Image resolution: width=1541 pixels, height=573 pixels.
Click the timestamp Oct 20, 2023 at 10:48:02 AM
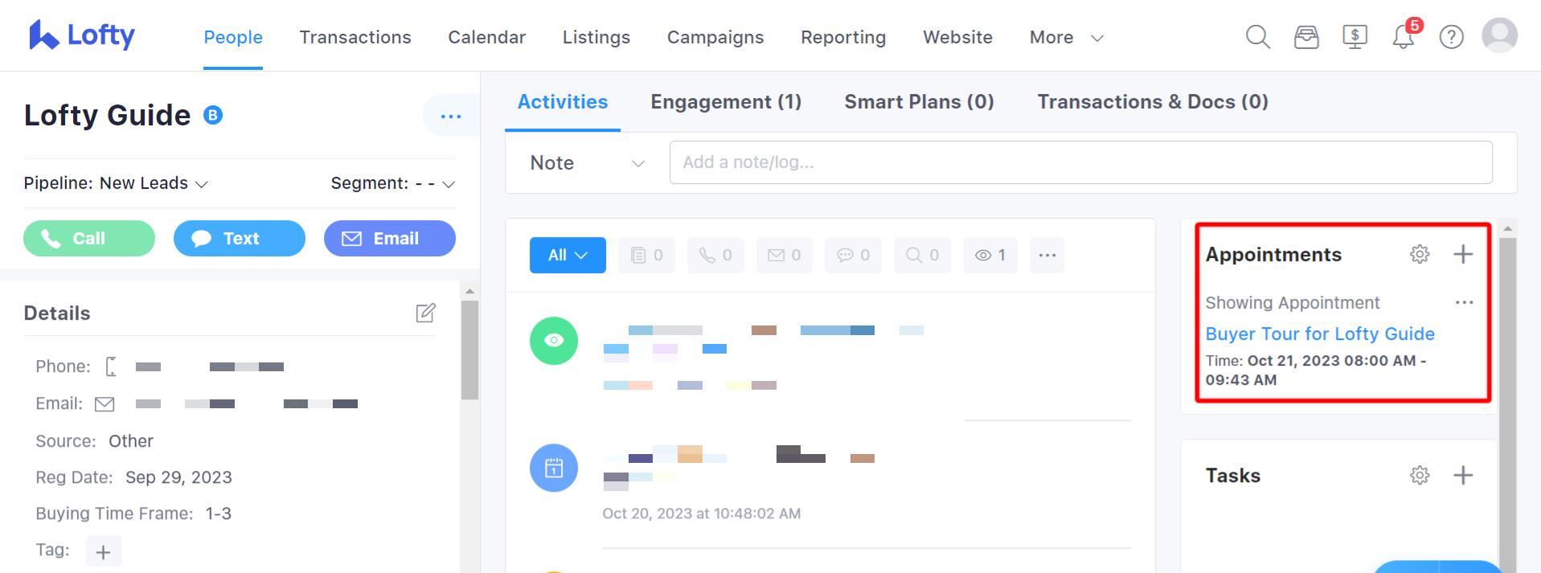click(x=702, y=514)
